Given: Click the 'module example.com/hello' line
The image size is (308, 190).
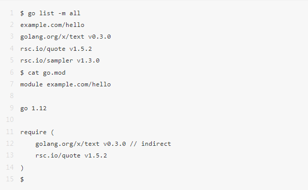Looking at the screenshot, I should [x=65, y=84].
